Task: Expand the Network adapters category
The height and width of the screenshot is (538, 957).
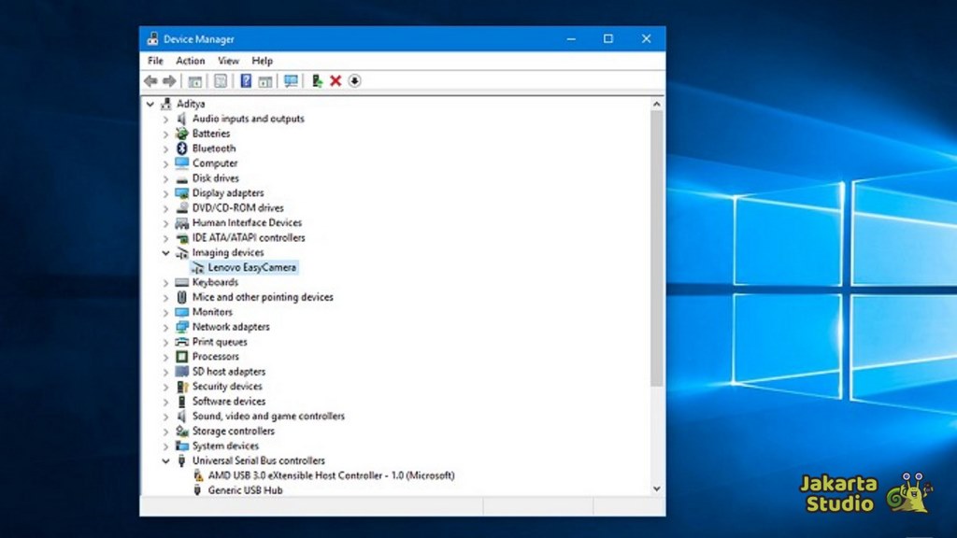Action: point(166,328)
